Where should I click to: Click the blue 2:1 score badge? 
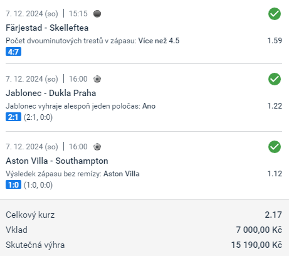point(13,117)
